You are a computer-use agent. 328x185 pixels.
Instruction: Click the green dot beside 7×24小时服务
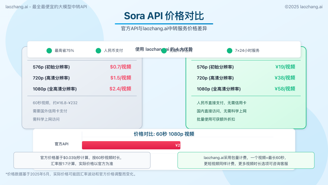230,51
